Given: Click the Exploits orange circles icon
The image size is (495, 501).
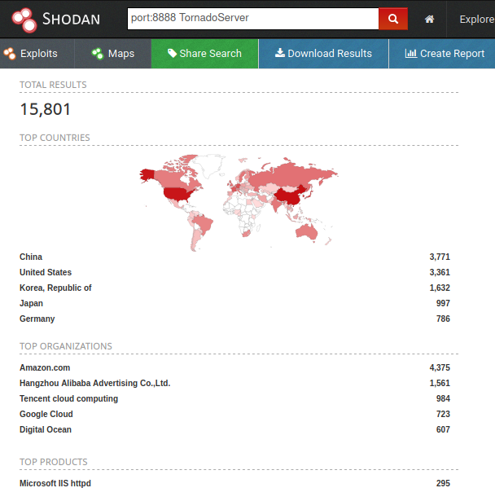Looking at the screenshot, I should pos(10,54).
